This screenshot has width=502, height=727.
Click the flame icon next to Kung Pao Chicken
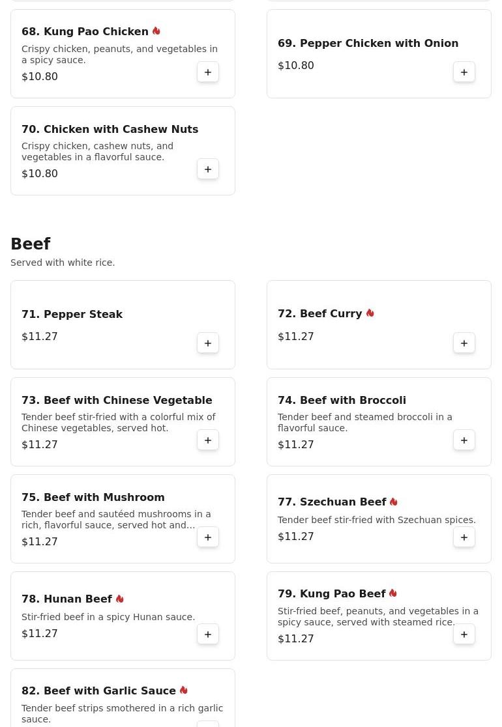pyautogui.click(x=156, y=31)
